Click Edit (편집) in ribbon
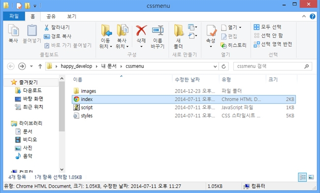The height and width of the screenshot is (193, 320). [229, 36]
